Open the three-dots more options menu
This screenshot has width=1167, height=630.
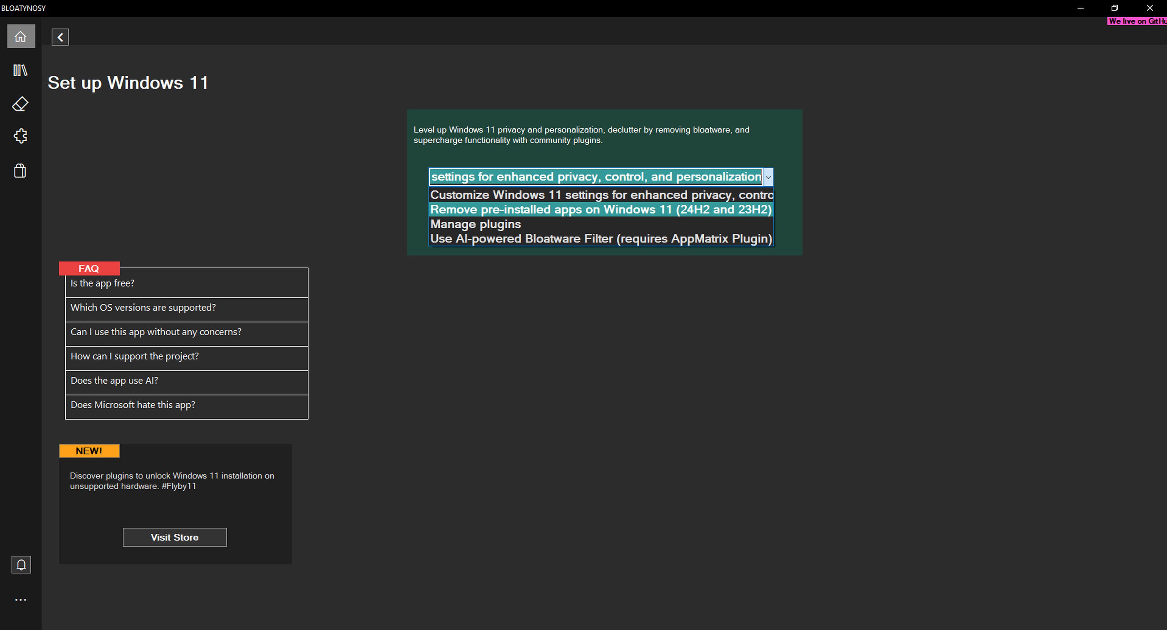21,600
